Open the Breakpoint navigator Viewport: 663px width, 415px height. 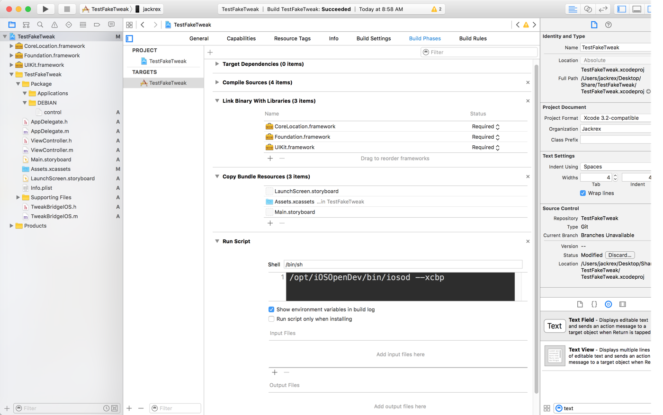pyautogui.click(x=97, y=25)
